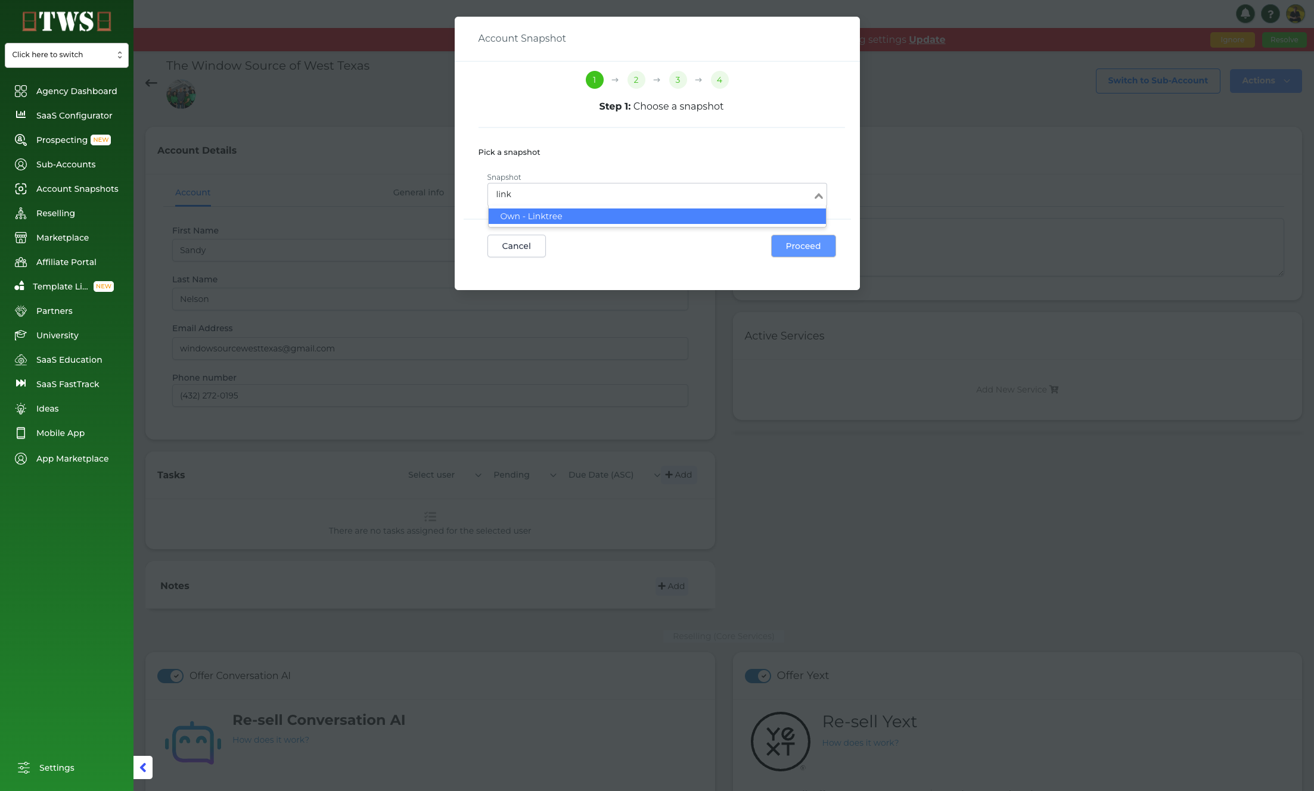
Task: Click Phone number input field
Action: [430, 395]
